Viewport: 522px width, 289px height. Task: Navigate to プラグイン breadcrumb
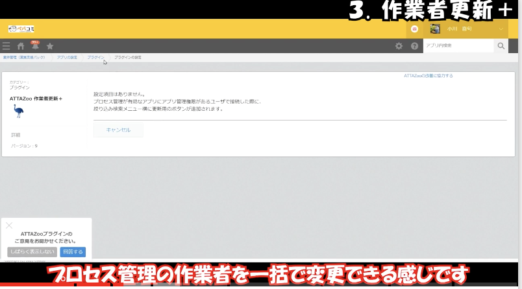pos(95,58)
